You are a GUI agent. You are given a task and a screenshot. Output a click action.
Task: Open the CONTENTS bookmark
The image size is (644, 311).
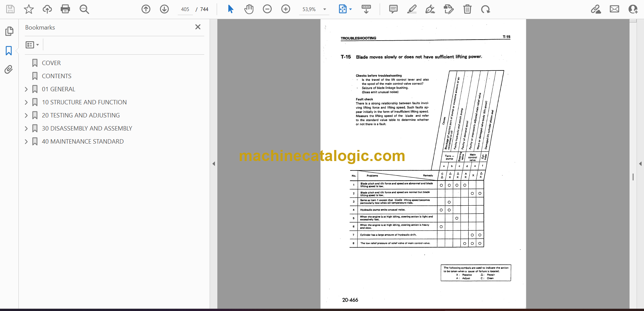coord(56,76)
